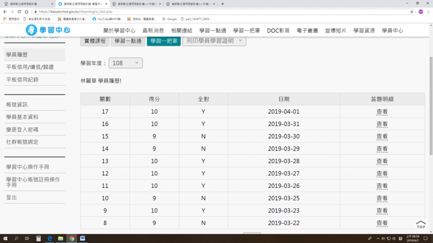Open Word from the taskbar
This screenshot has height=243, width=433.
pyautogui.click(x=83, y=238)
